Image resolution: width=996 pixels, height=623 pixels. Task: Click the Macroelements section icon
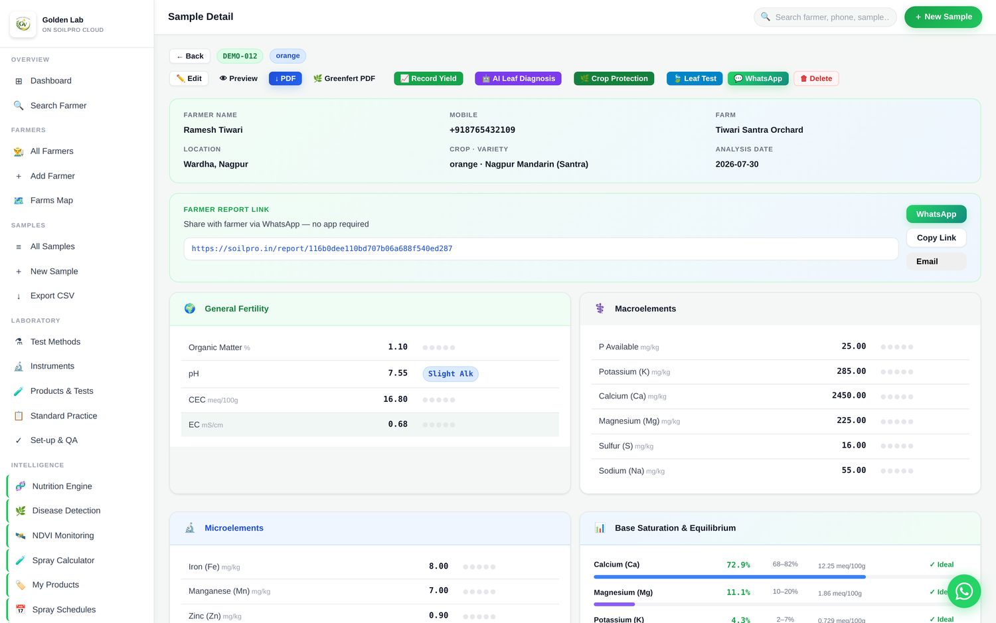[x=600, y=309]
